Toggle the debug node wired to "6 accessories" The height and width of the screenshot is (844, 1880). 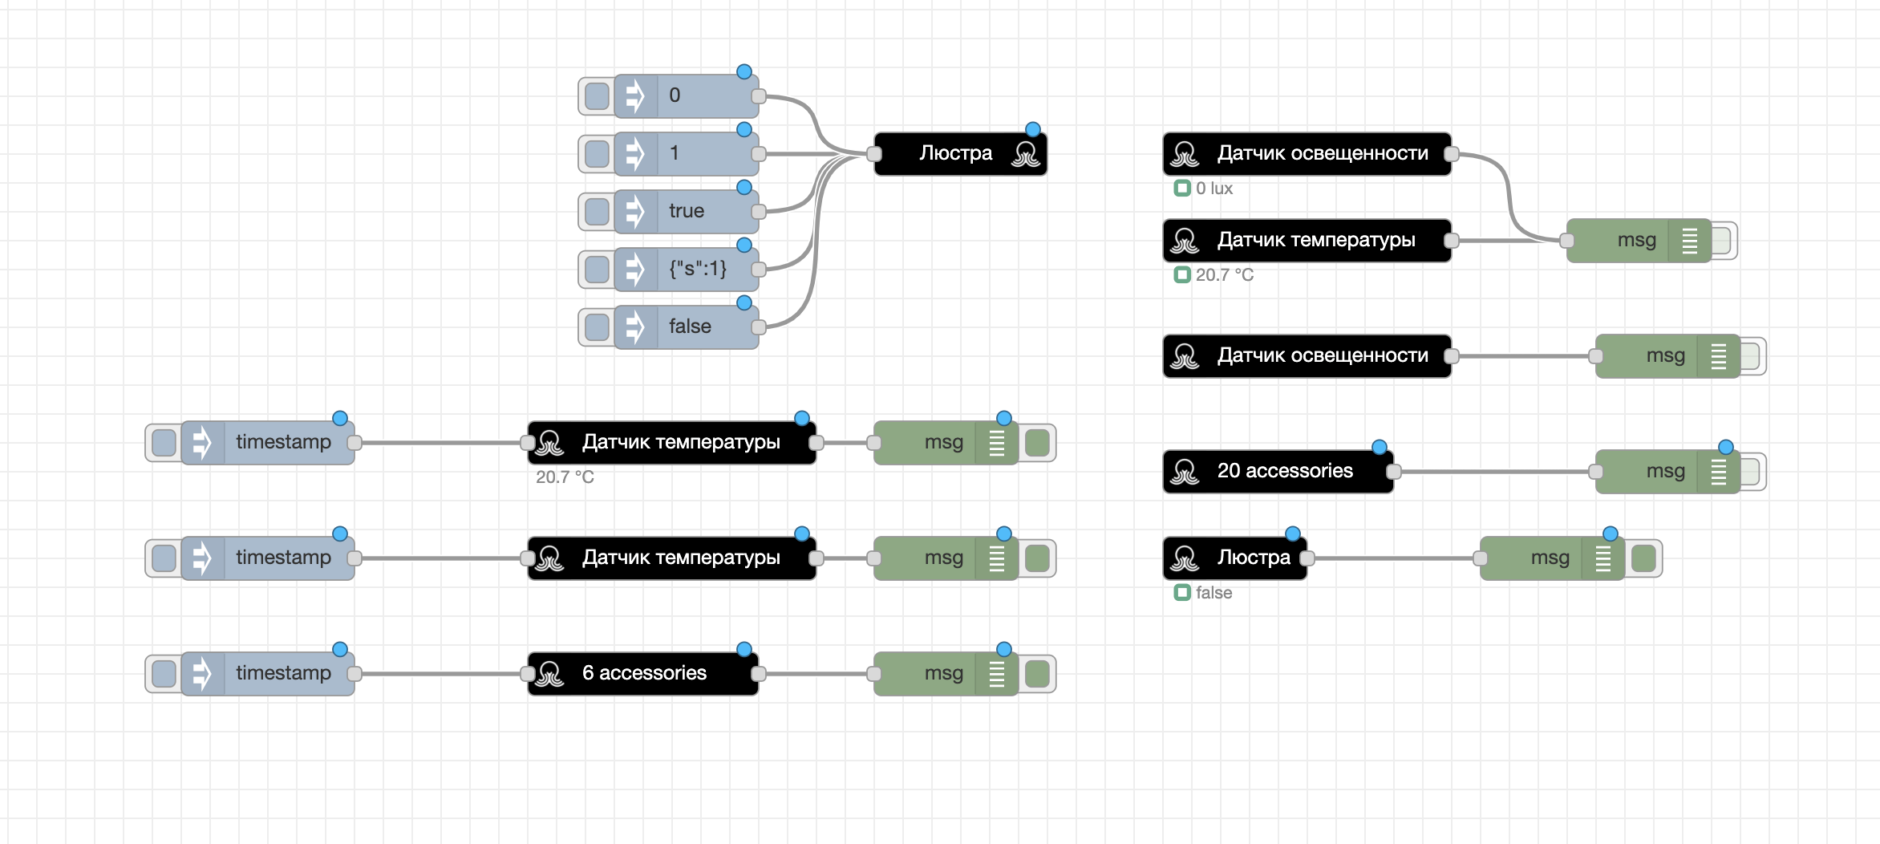[x=1037, y=674]
